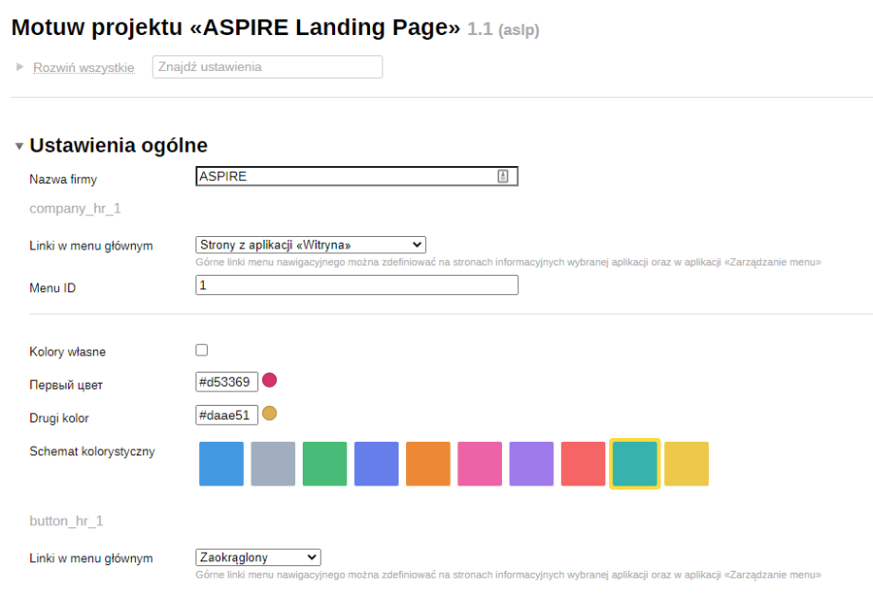873x604 pixels.
Task: Click the icon inside the company name field
Action: [503, 176]
